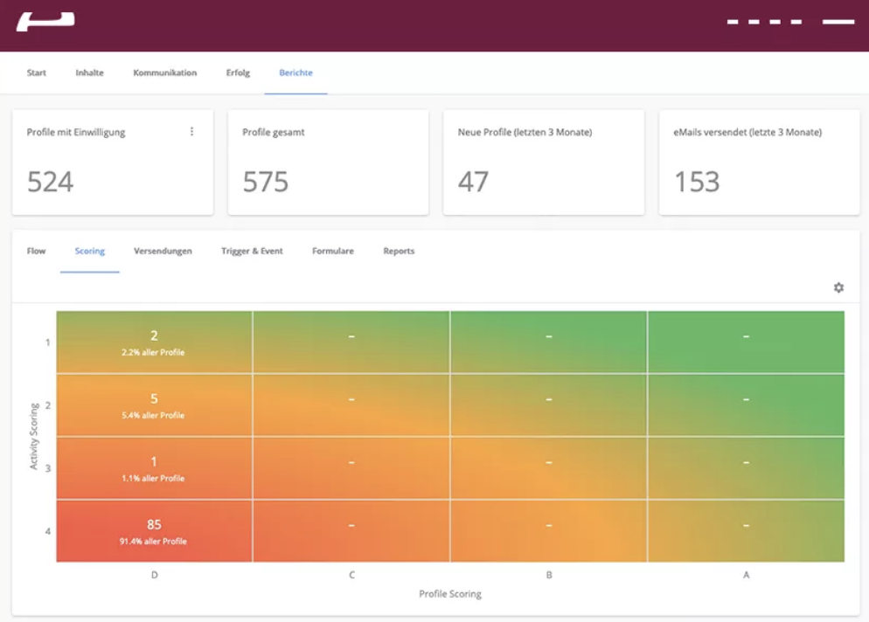Image resolution: width=869 pixels, height=622 pixels.
Task: Navigate to the Start menu item
Action: point(36,73)
